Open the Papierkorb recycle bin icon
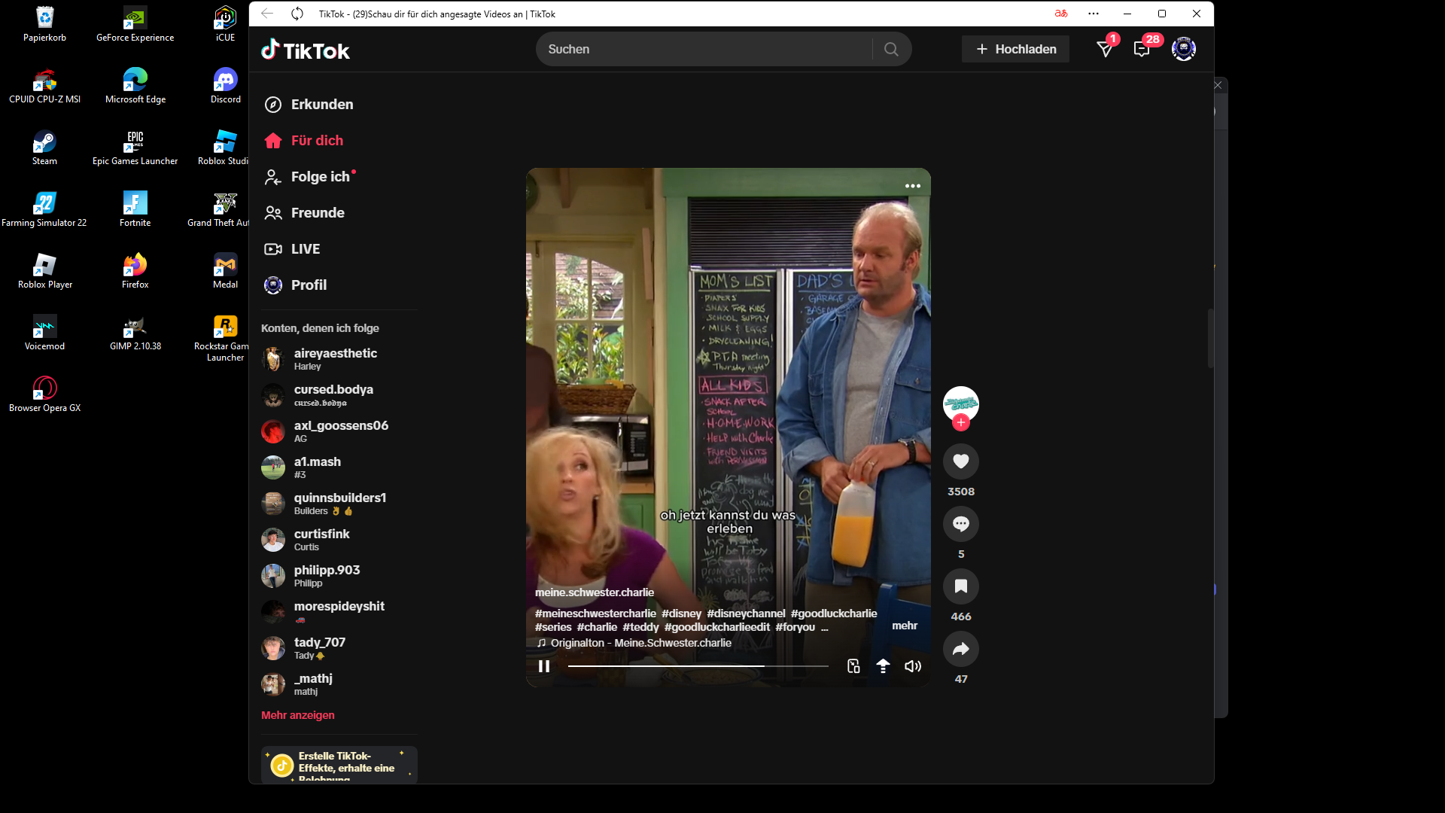This screenshot has width=1445, height=813. (44, 24)
